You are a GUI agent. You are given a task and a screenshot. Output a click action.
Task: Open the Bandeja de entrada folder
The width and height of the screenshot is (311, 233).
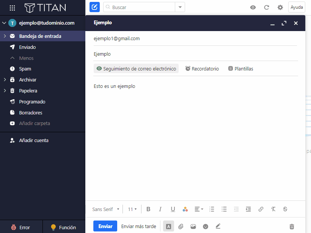(x=42, y=36)
